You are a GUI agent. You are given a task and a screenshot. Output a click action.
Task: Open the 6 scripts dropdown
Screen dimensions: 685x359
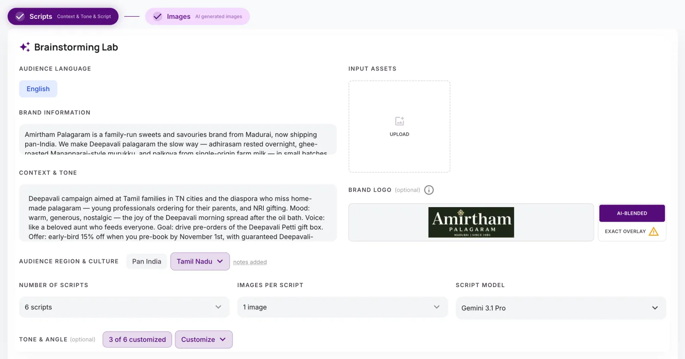(124, 307)
